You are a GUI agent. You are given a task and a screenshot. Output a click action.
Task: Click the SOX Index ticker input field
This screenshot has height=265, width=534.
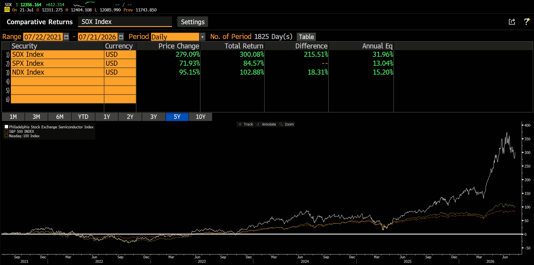point(125,22)
